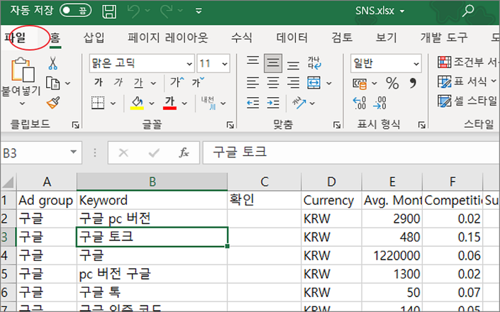Click Decrease Font Size icon

click(198, 82)
